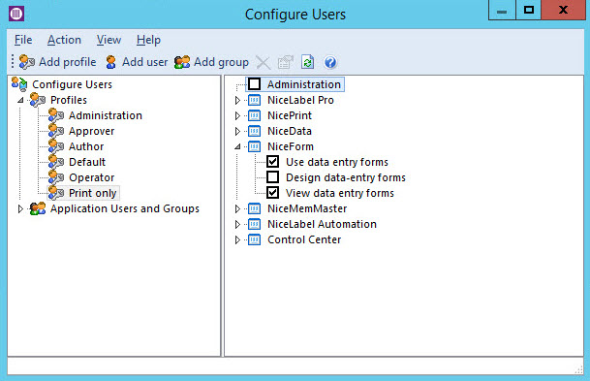Close the Configure Users window
The height and width of the screenshot is (381, 590).
pos(563,10)
